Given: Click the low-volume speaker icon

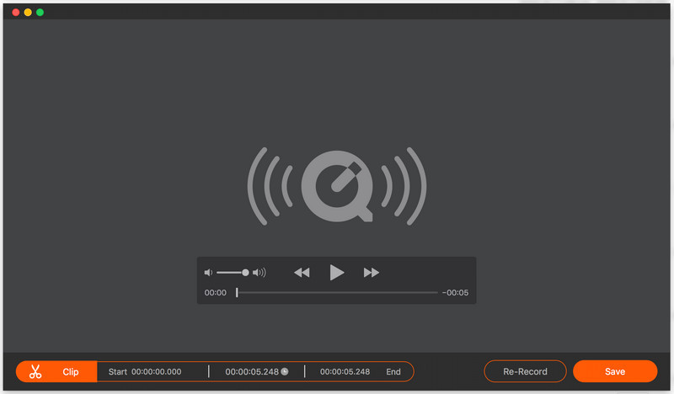Looking at the screenshot, I should (x=208, y=273).
